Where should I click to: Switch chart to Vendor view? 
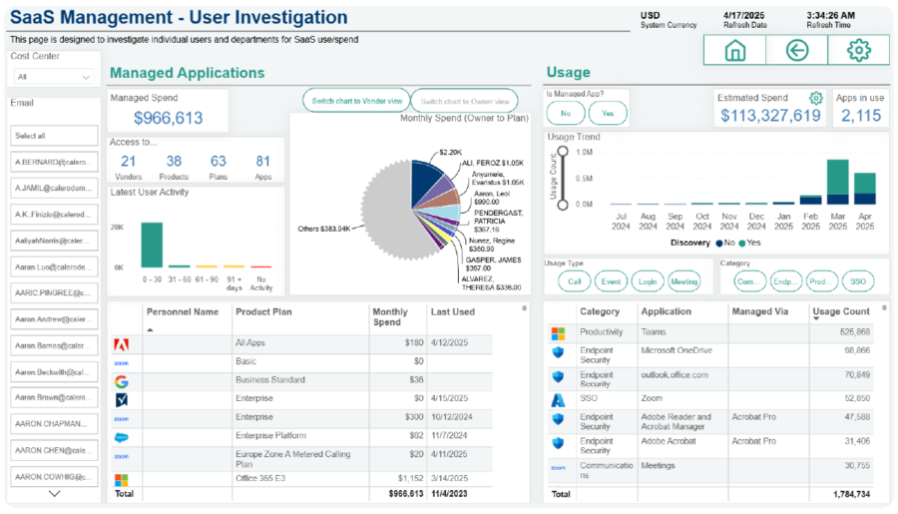pyautogui.click(x=357, y=101)
